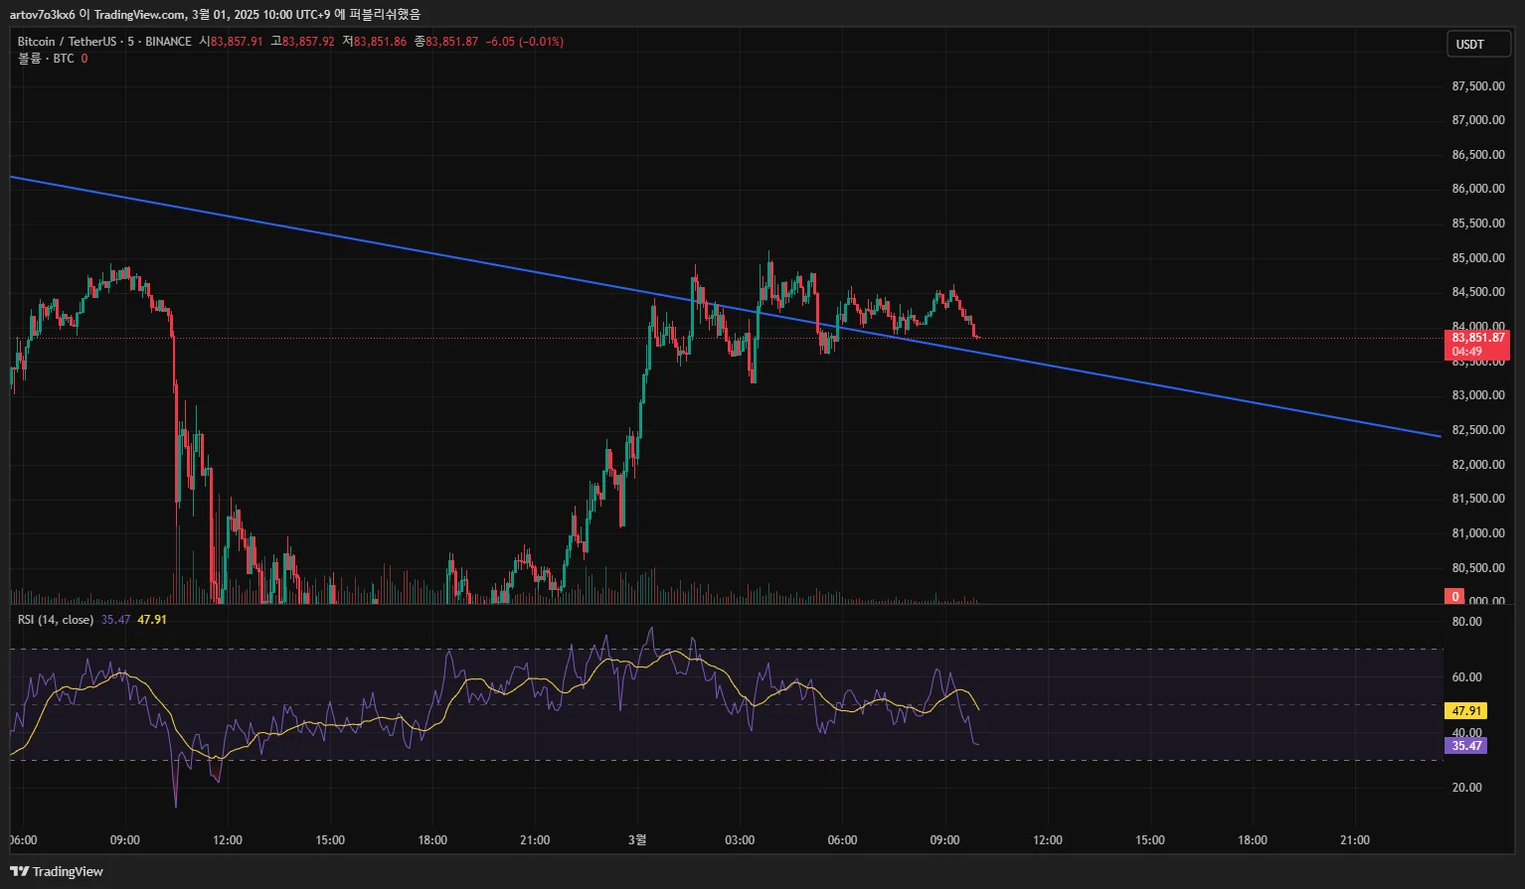Click the yellow 47.91 RSI value tag
The width and height of the screenshot is (1525, 889).
[1466, 711]
